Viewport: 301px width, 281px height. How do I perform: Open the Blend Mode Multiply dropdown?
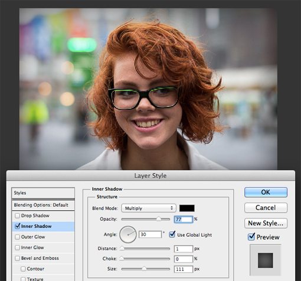tap(149, 208)
